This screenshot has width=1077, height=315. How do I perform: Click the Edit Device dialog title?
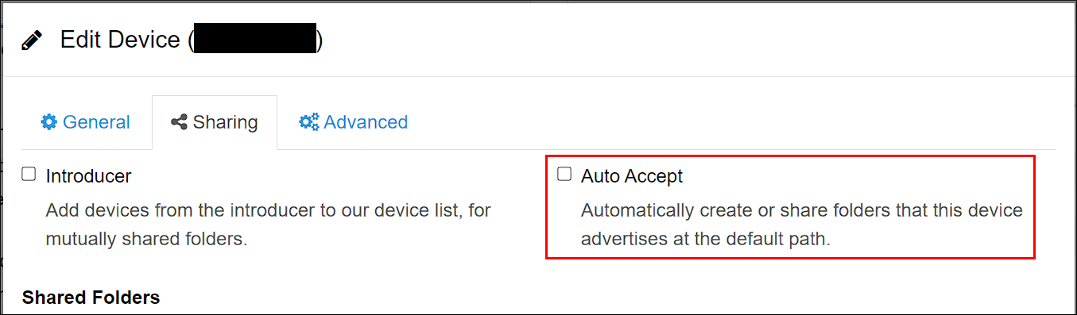120,40
